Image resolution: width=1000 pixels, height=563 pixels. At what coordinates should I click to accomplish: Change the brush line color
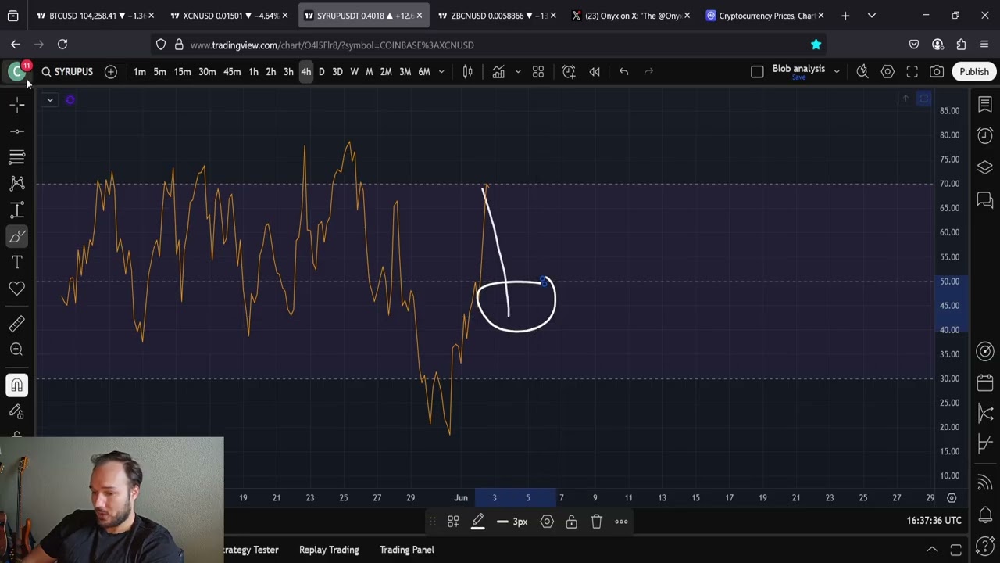[477, 522]
